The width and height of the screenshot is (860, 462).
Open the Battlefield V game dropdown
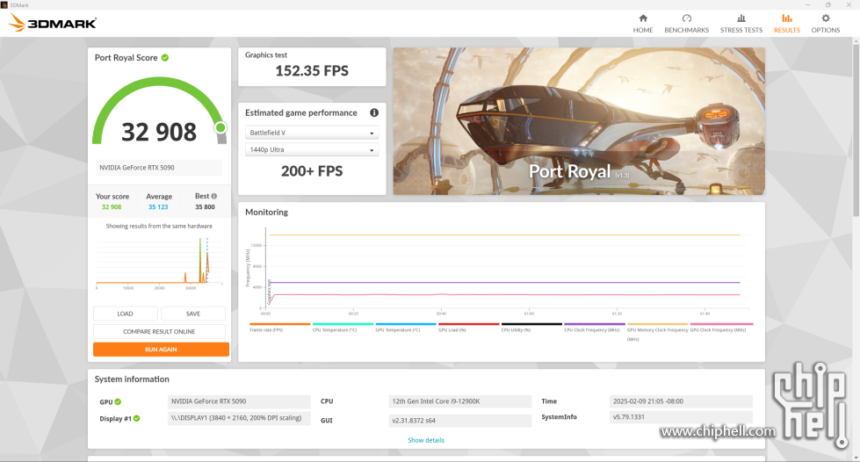312,133
